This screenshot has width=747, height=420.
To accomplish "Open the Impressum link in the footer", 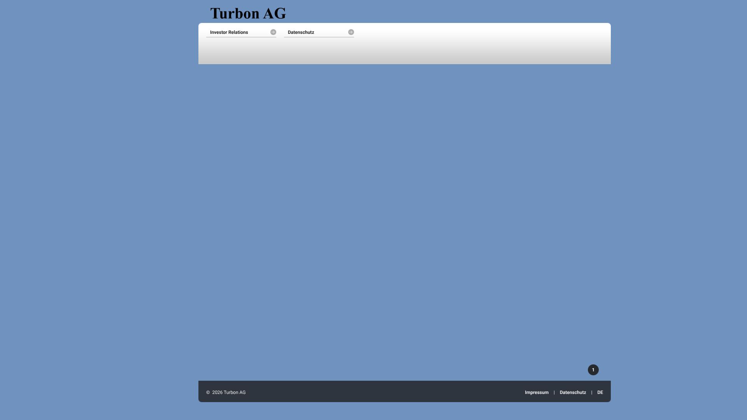I will point(537,392).
